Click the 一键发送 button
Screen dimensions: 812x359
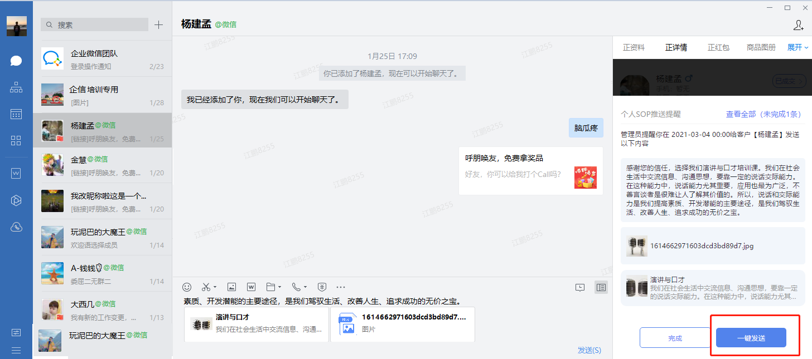(x=751, y=338)
